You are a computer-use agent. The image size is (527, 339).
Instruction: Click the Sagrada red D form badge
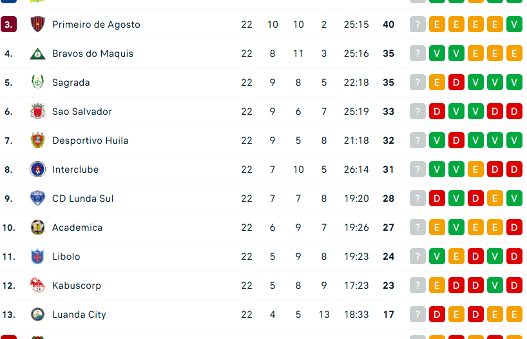point(456,82)
